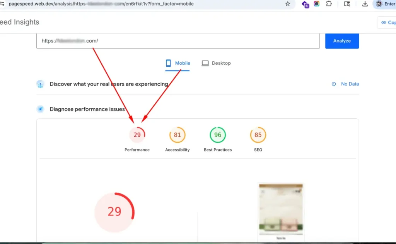Open the purple extension with badge 6

(306, 4)
